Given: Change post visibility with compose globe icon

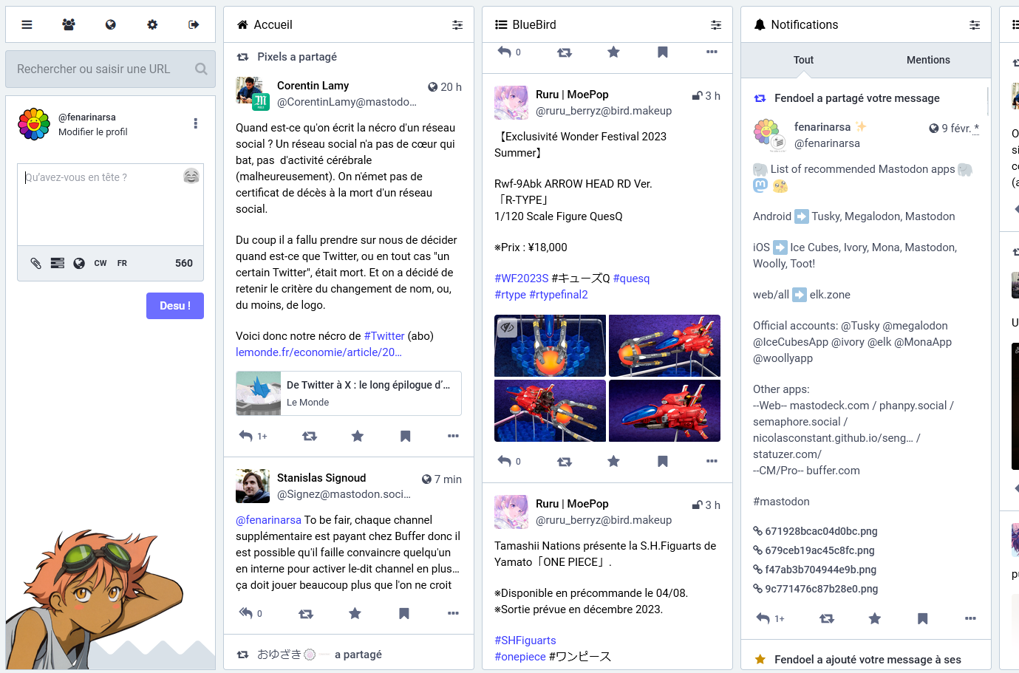Looking at the screenshot, I should click(79, 263).
